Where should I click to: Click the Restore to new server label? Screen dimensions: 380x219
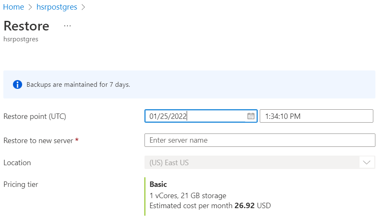(x=38, y=141)
